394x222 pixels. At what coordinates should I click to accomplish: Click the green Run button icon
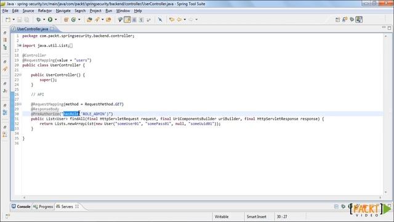pos(50,20)
